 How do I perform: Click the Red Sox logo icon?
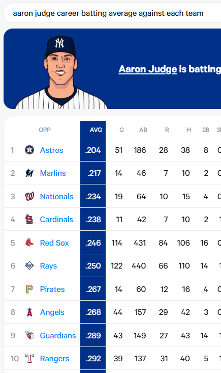[x=29, y=243]
